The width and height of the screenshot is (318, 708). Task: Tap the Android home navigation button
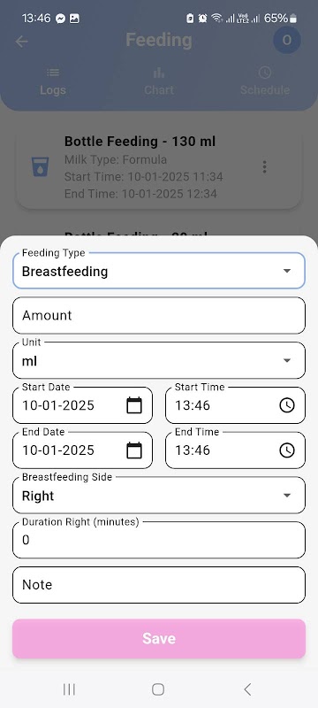pos(158,689)
